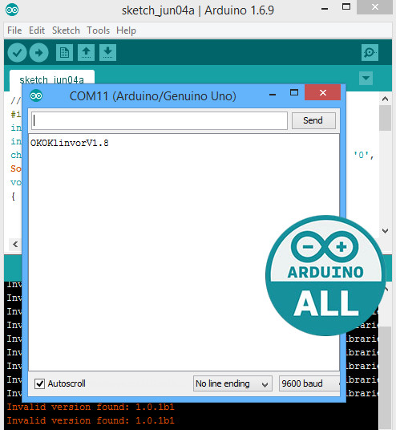Close the Arduino 1.6.9 main window

(374, 7)
